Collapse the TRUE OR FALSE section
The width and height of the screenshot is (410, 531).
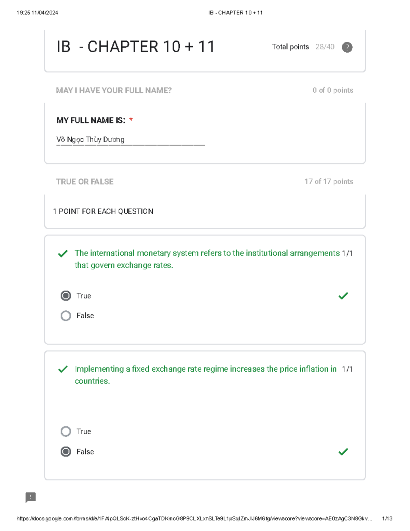[84, 182]
